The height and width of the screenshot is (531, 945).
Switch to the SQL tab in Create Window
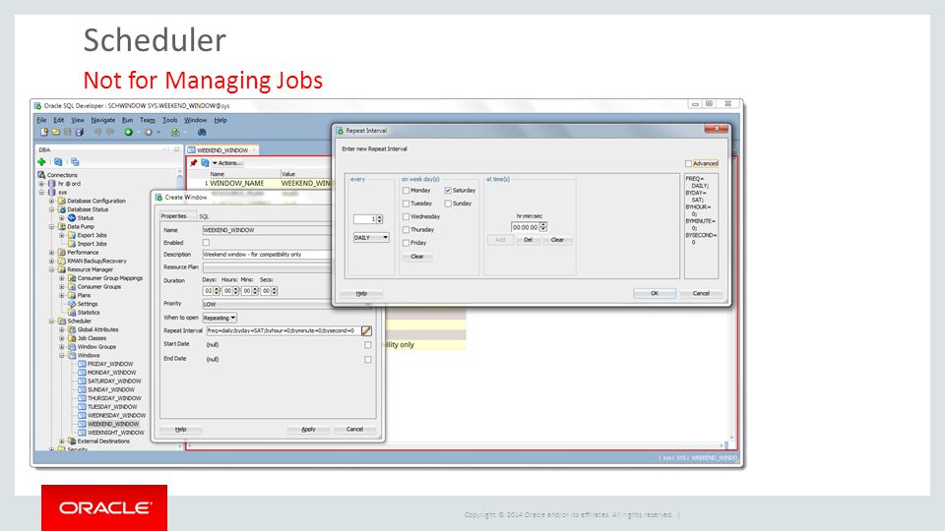tap(205, 216)
